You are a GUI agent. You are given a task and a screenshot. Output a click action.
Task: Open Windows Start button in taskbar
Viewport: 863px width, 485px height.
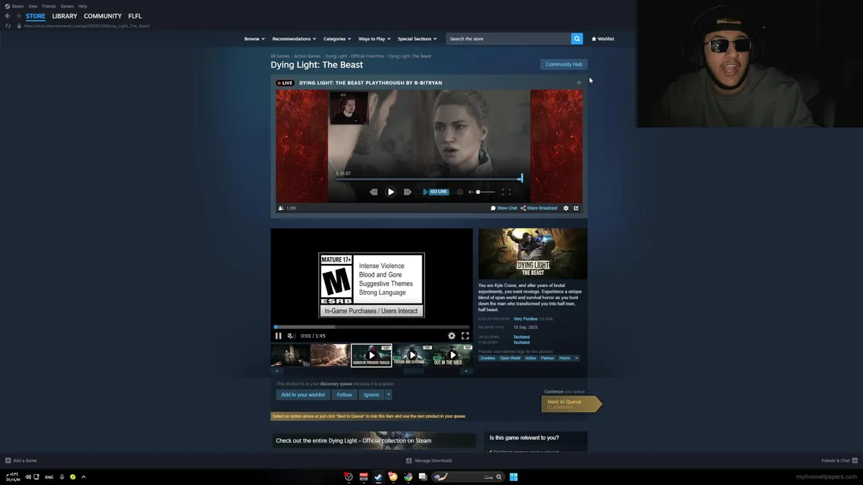click(x=513, y=477)
